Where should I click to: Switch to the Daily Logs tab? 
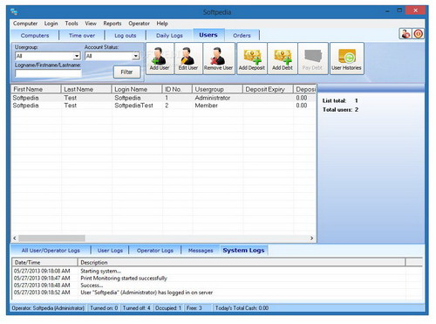click(x=169, y=36)
